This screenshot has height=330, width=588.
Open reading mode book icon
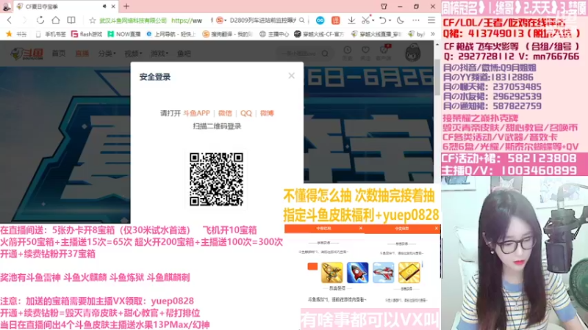71,21
